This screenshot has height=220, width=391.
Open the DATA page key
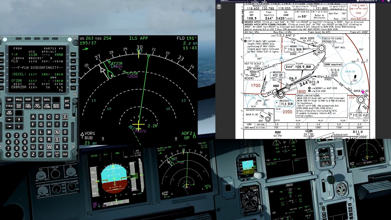47,100
